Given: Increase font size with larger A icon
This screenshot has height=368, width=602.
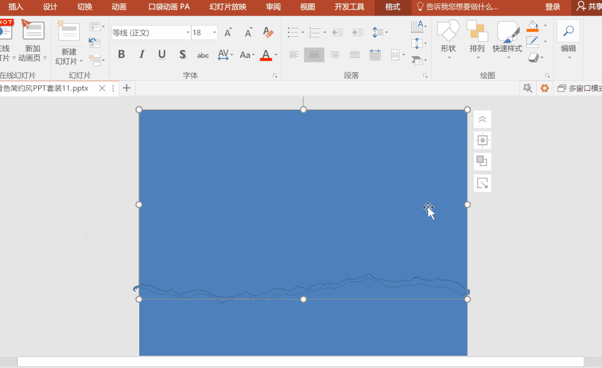Looking at the screenshot, I should tap(228, 33).
